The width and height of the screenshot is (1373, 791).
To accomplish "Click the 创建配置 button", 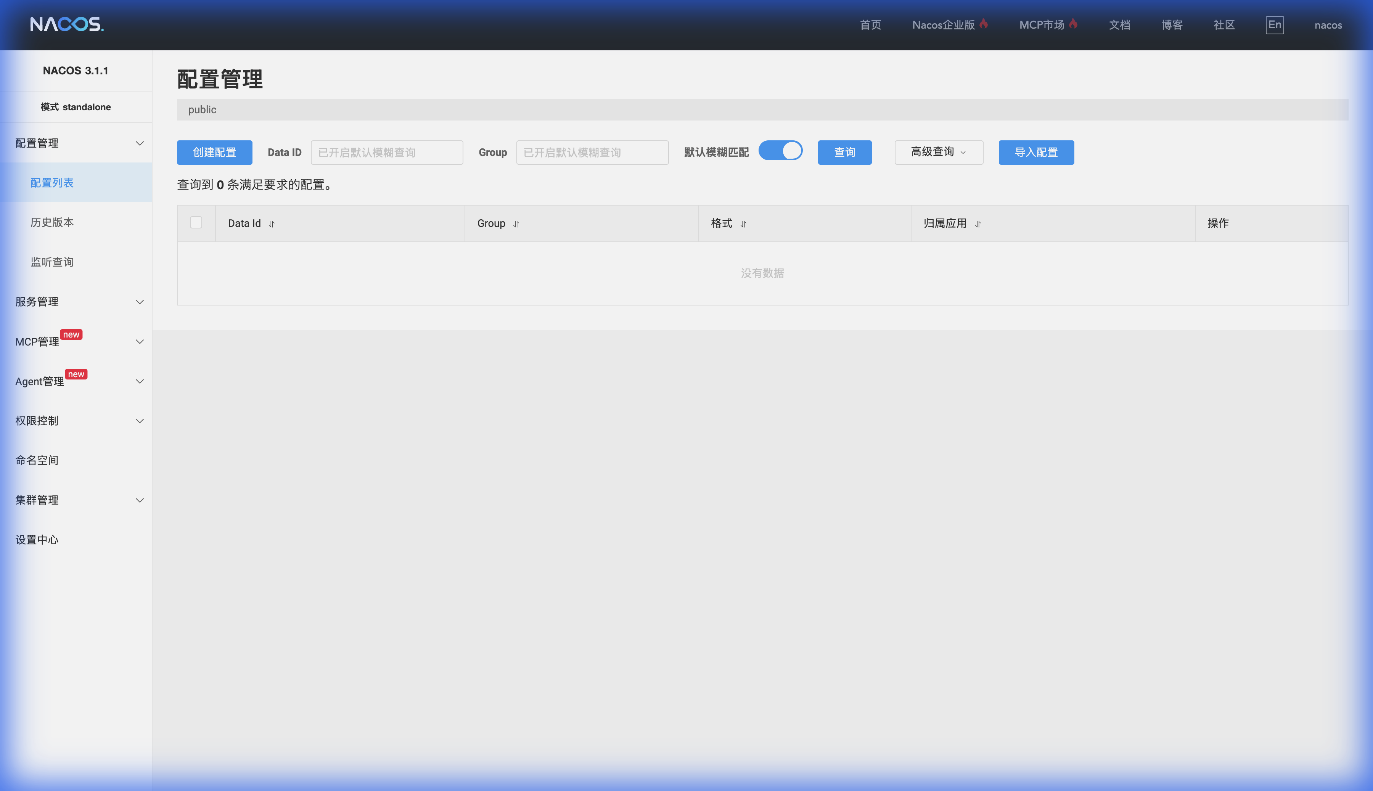I will [x=214, y=153].
